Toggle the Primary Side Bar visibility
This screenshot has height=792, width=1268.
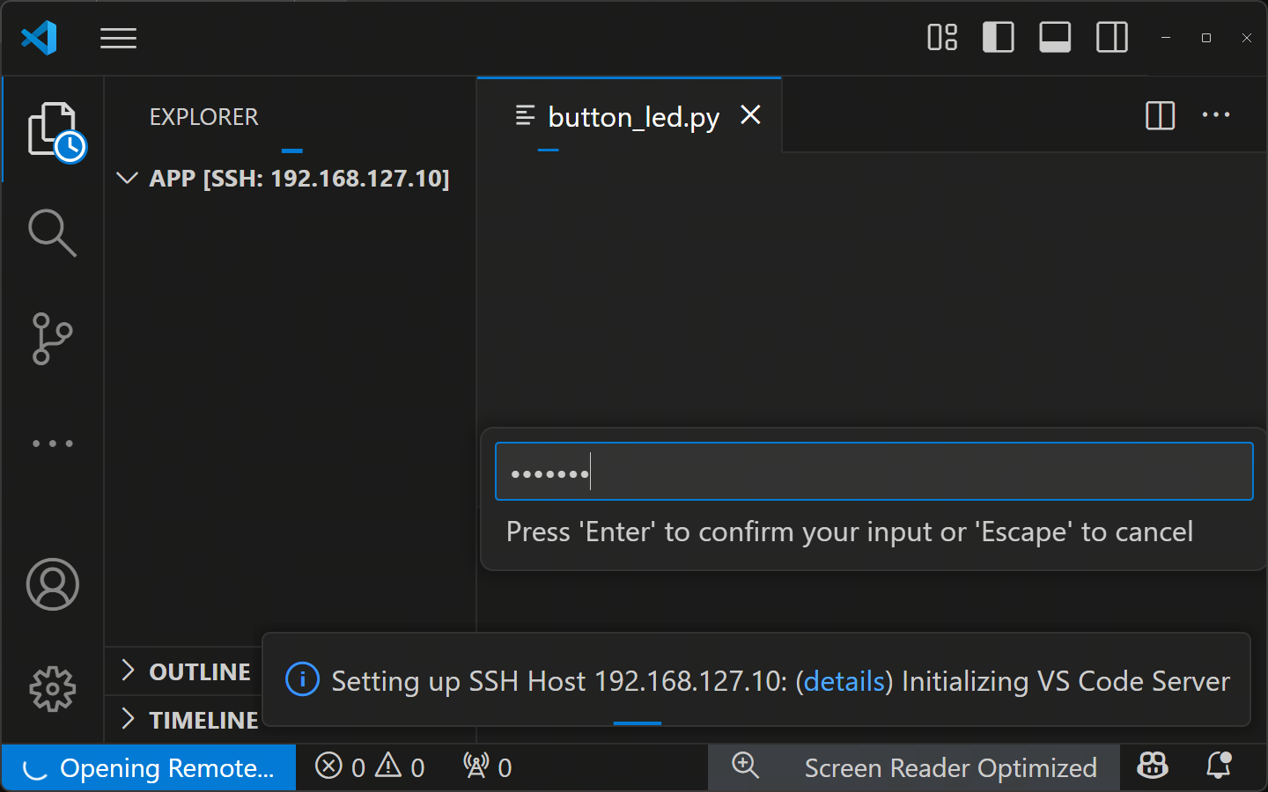point(998,37)
